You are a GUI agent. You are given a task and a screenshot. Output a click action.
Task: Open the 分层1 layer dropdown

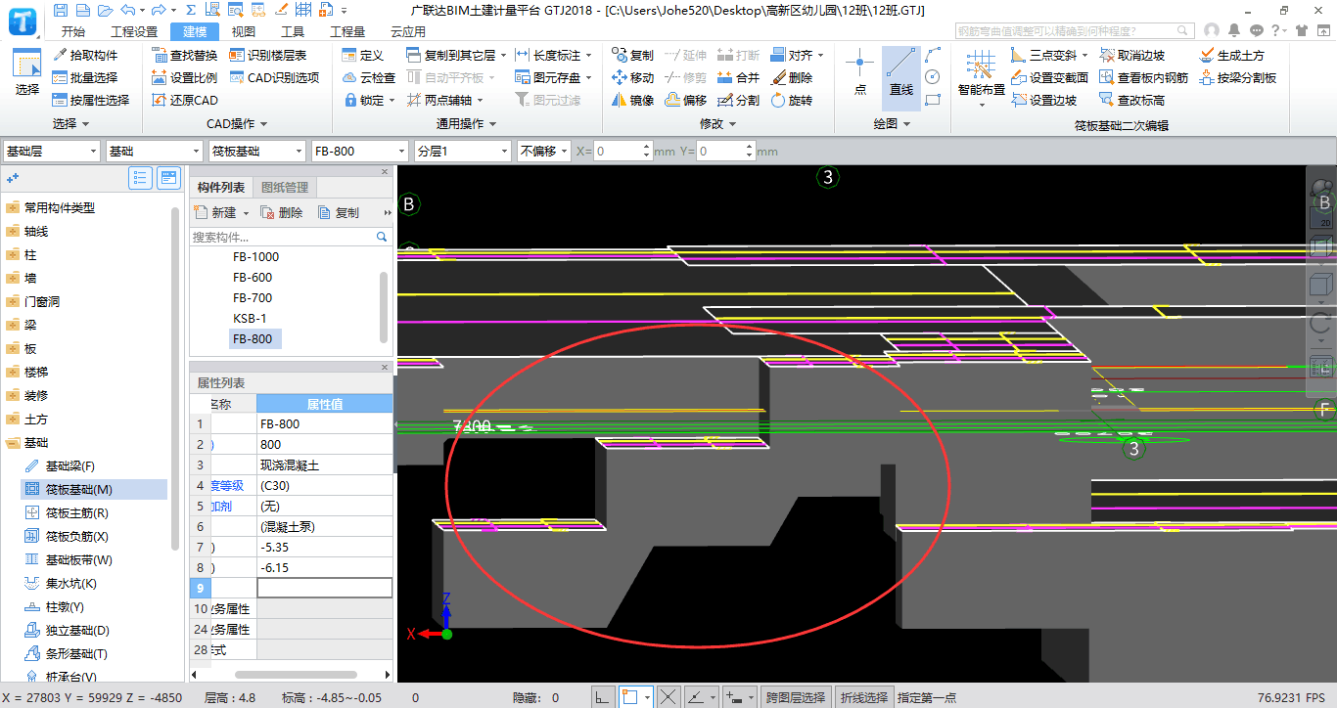(x=463, y=152)
